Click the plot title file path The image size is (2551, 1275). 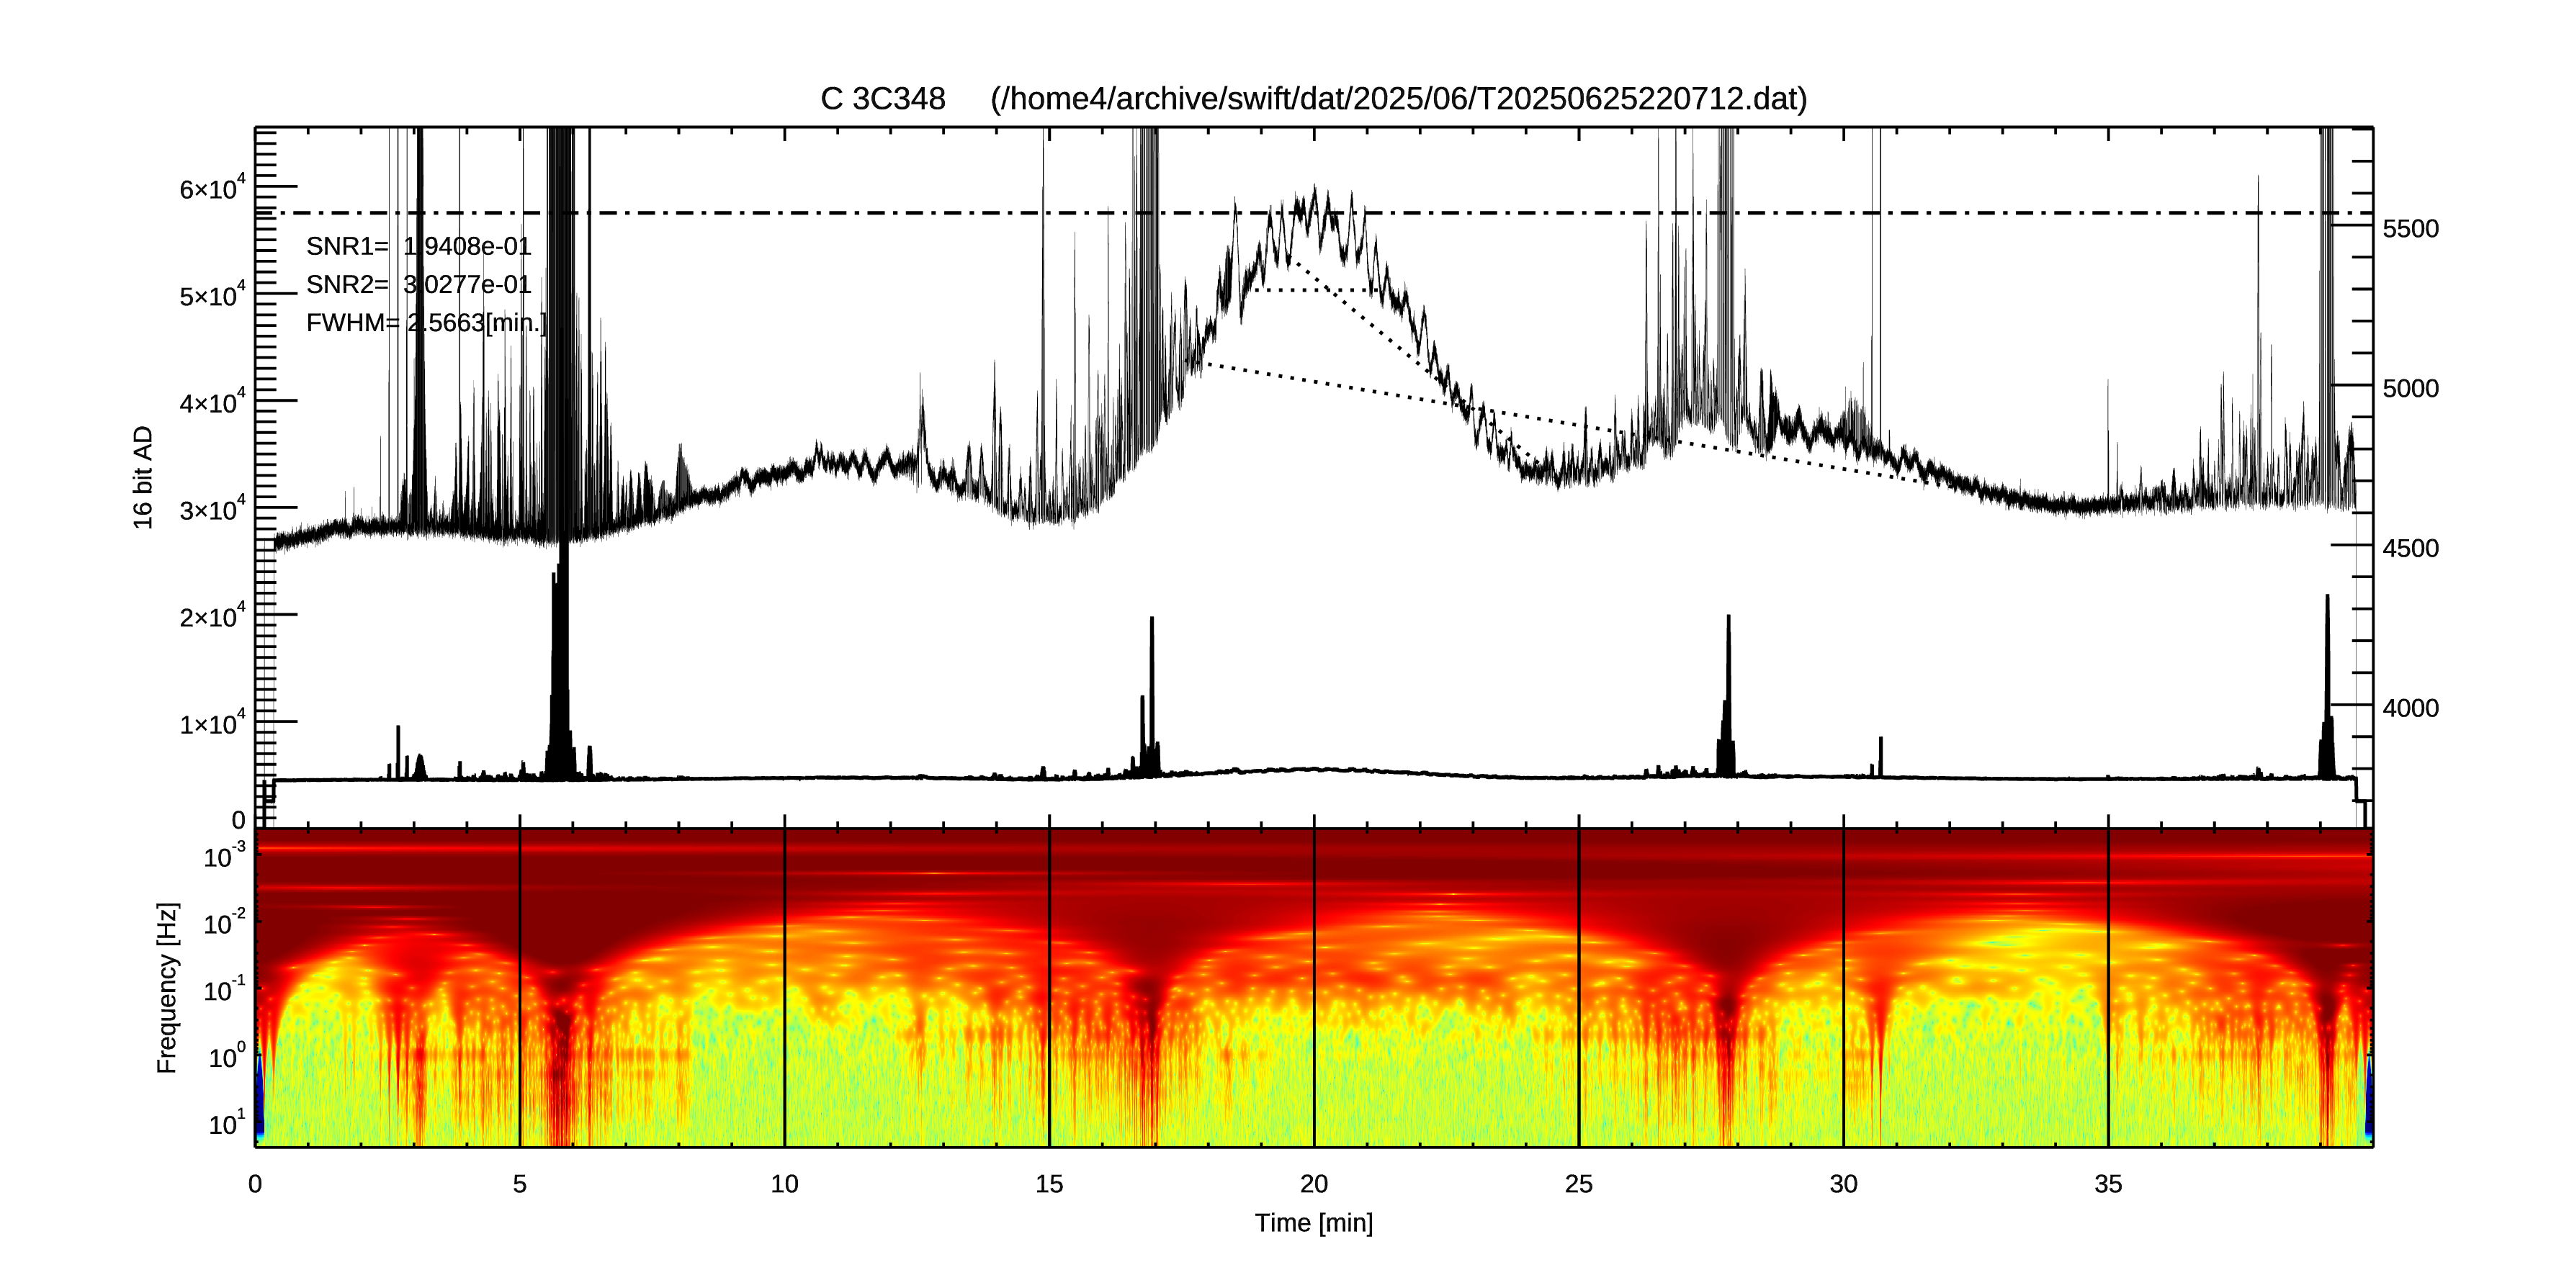pyautogui.click(x=1399, y=99)
